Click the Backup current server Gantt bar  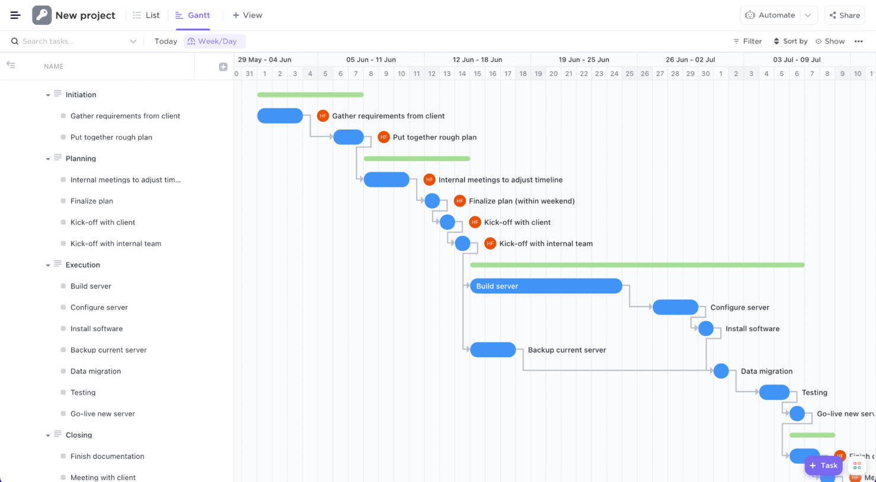[493, 350]
